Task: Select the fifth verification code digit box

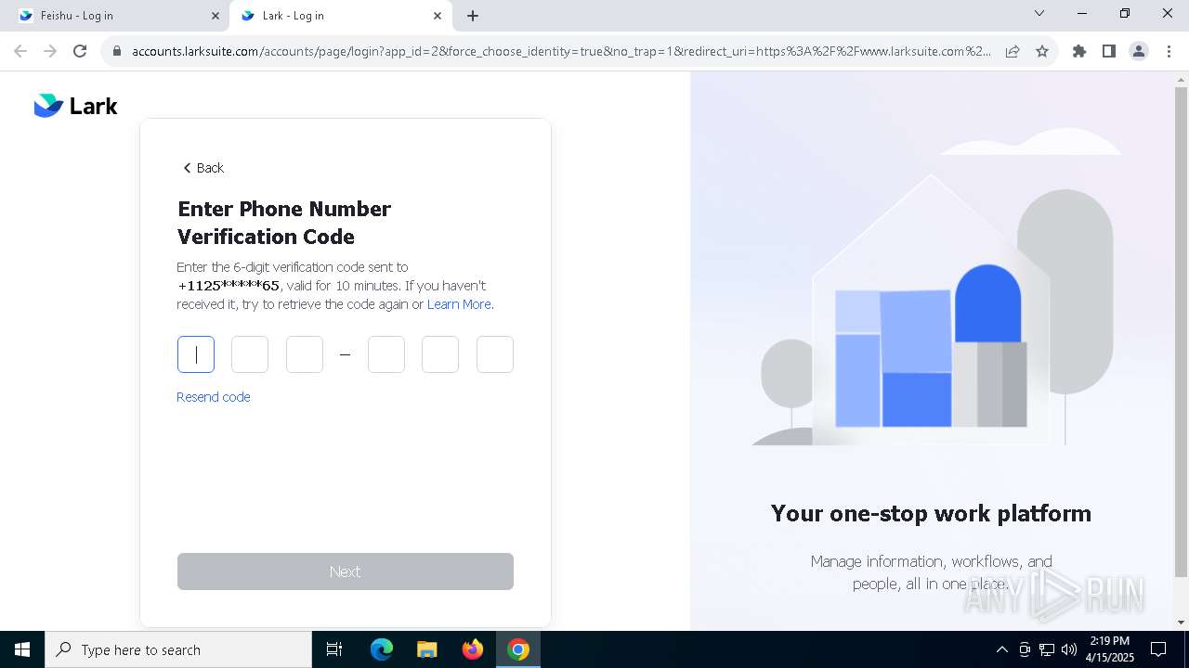Action: [440, 354]
